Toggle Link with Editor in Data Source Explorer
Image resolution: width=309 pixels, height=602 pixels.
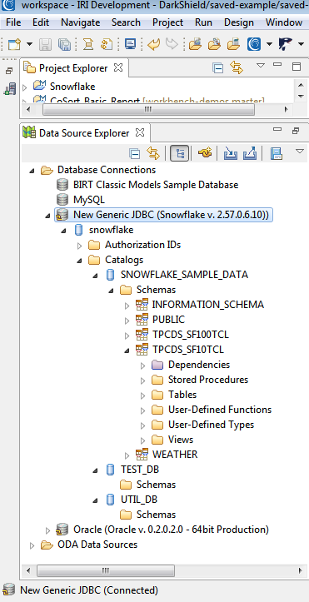click(x=153, y=153)
